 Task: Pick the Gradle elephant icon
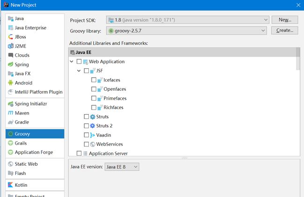(10, 122)
